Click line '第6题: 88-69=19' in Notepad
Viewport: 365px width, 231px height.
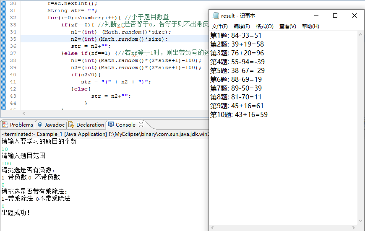pos(236,80)
